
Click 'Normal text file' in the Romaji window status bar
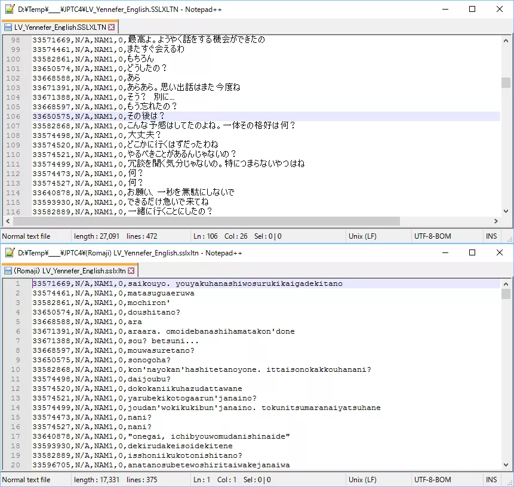[x=26, y=480]
